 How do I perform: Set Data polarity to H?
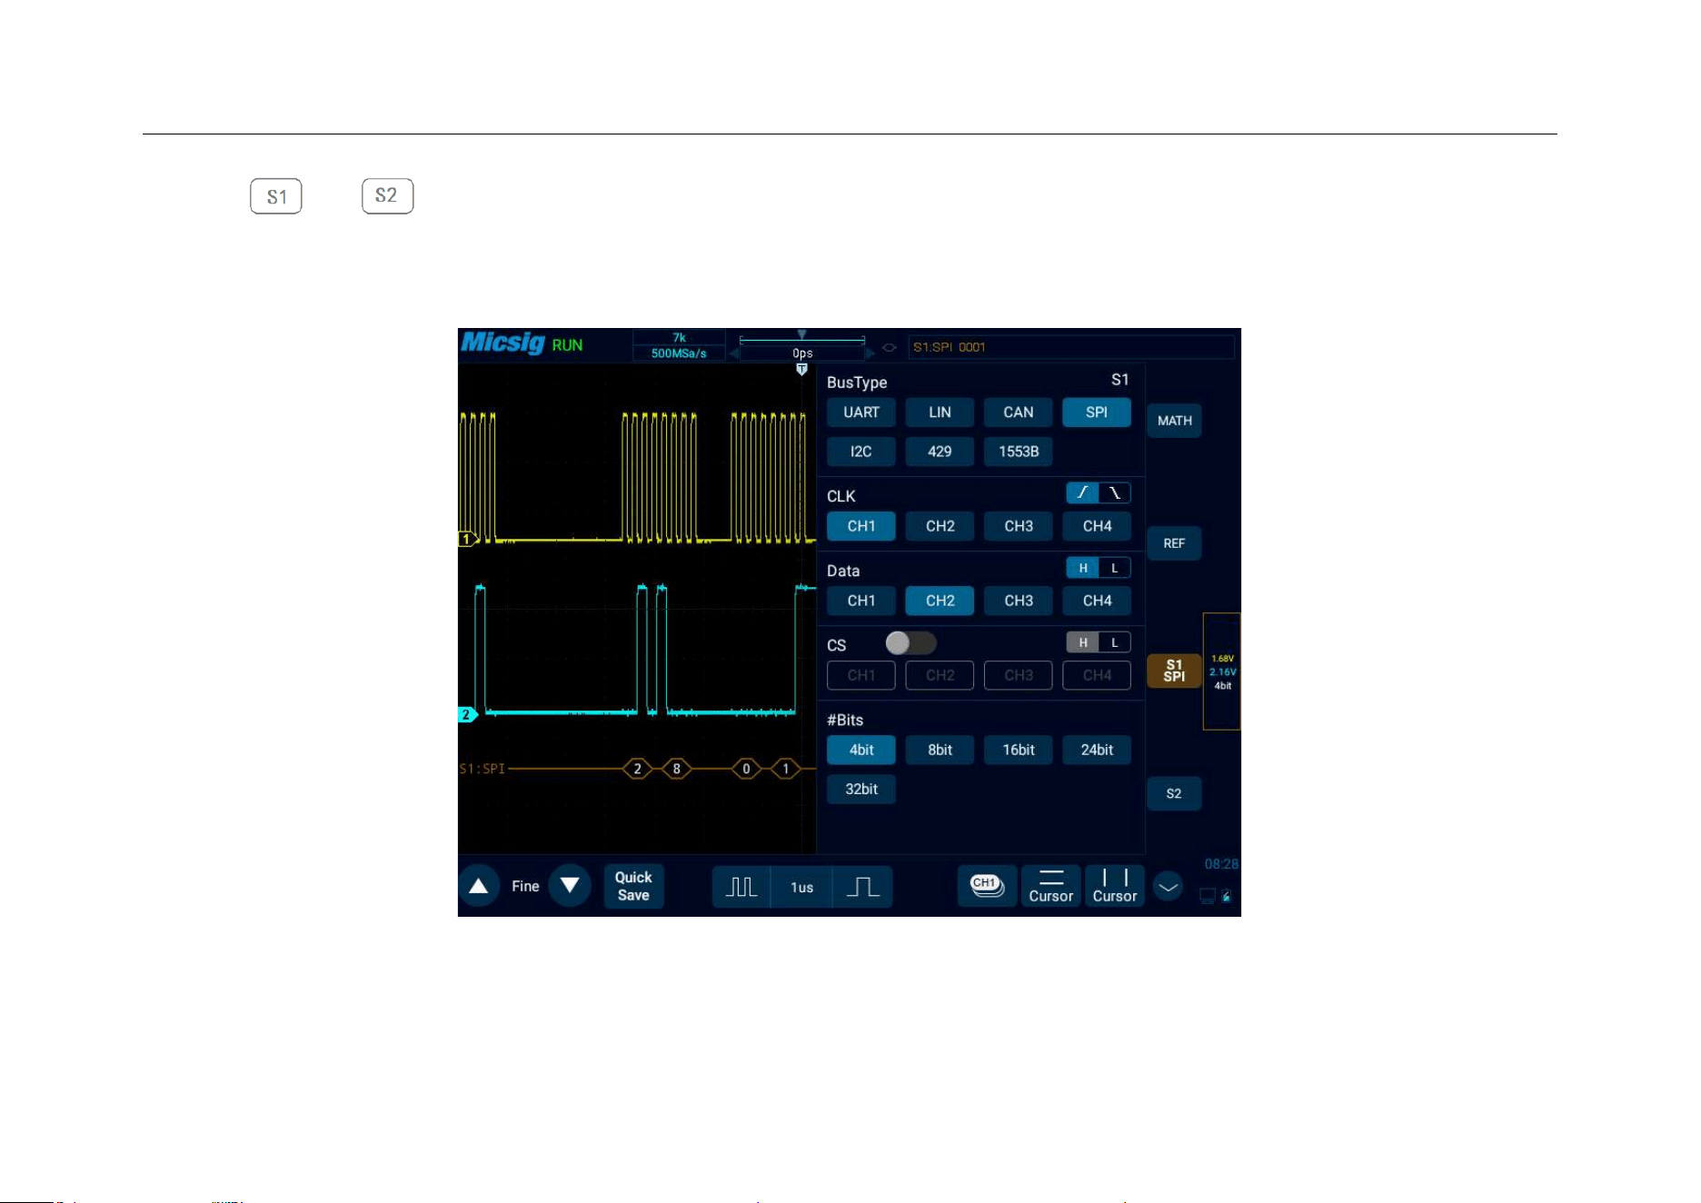point(1082,568)
